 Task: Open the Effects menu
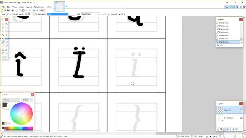49,7
